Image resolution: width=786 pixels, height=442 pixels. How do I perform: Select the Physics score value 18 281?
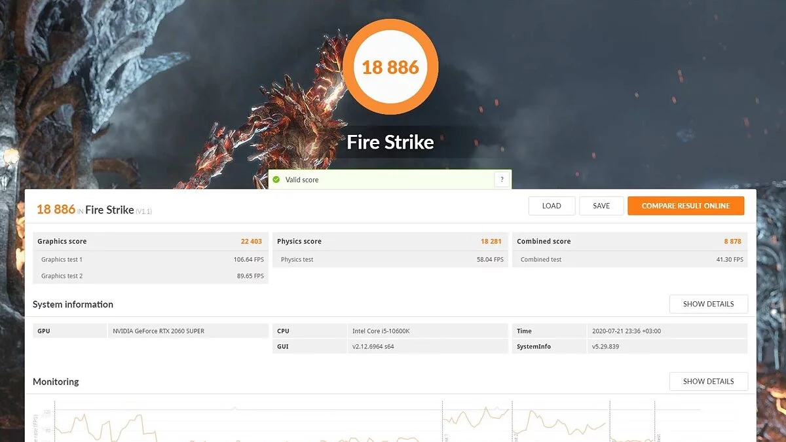point(491,241)
